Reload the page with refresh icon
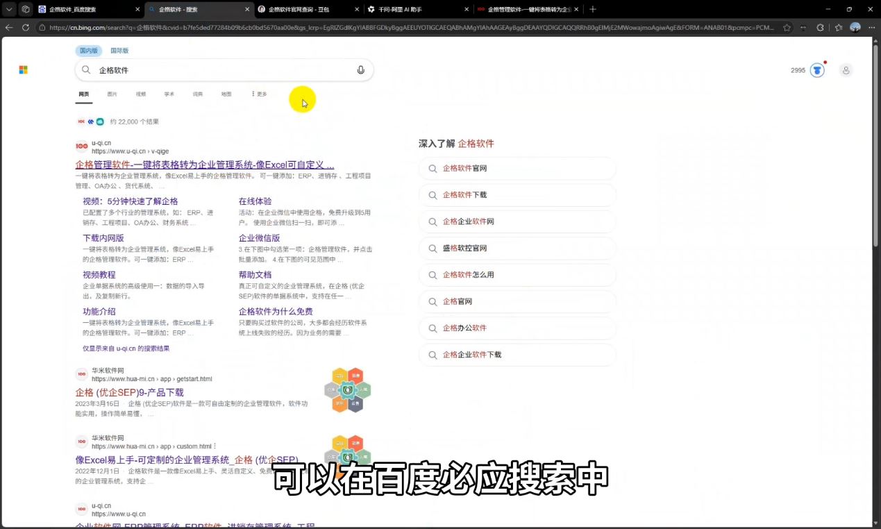881x529 pixels. coord(26,28)
